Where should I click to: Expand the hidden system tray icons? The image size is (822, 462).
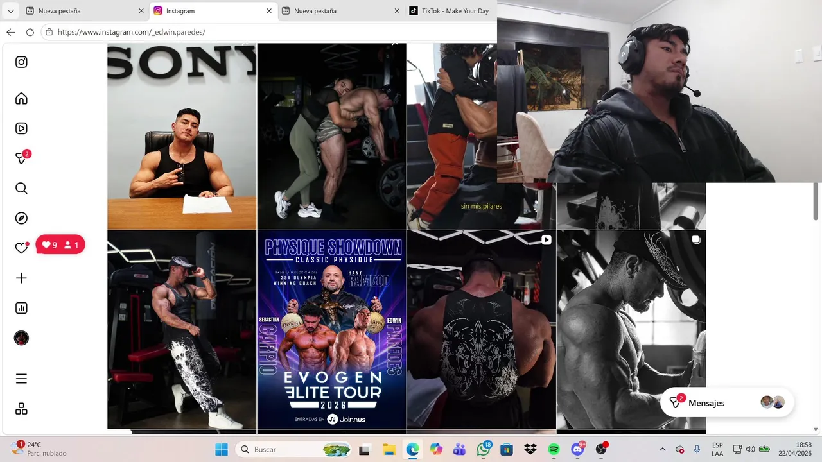click(x=663, y=449)
